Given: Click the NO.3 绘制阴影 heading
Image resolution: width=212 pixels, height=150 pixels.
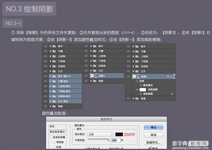Looking at the screenshot, I should coord(29,9).
